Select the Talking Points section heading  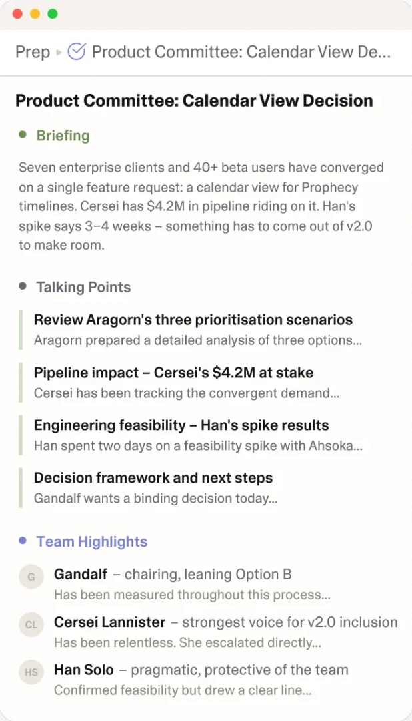(83, 287)
